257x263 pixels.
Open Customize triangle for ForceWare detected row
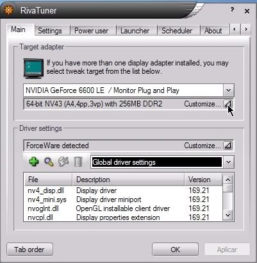pyautogui.click(x=228, y=146)
